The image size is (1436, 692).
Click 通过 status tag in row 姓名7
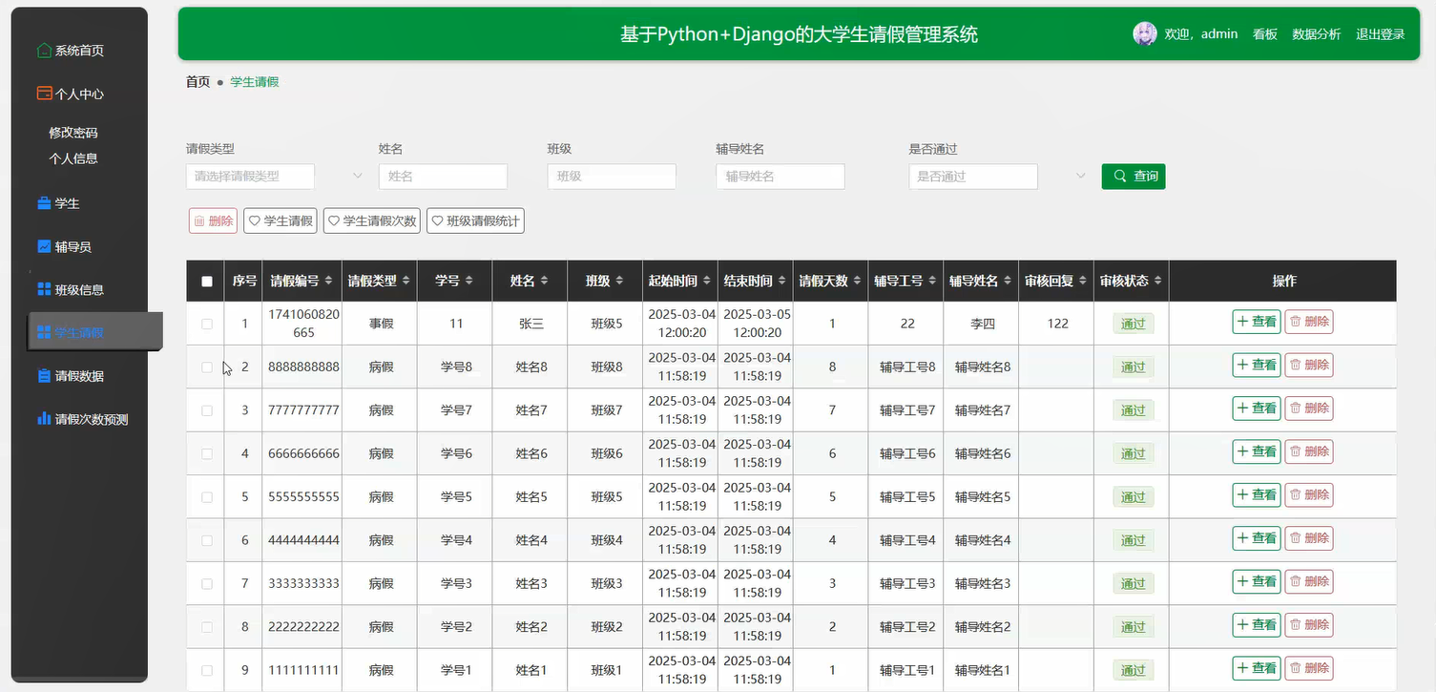pyautogui.click(x=1133, y=410)
